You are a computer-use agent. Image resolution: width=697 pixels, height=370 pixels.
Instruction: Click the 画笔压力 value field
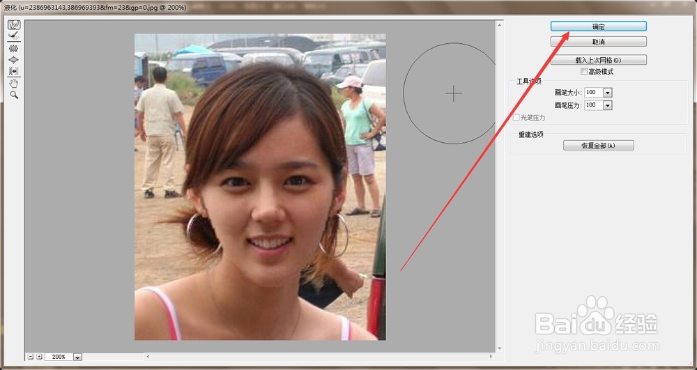594,105
